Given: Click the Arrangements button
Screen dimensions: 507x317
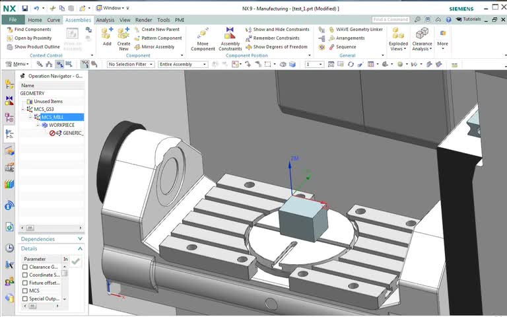Looking at the screenshot, I should tap(347, 38).
